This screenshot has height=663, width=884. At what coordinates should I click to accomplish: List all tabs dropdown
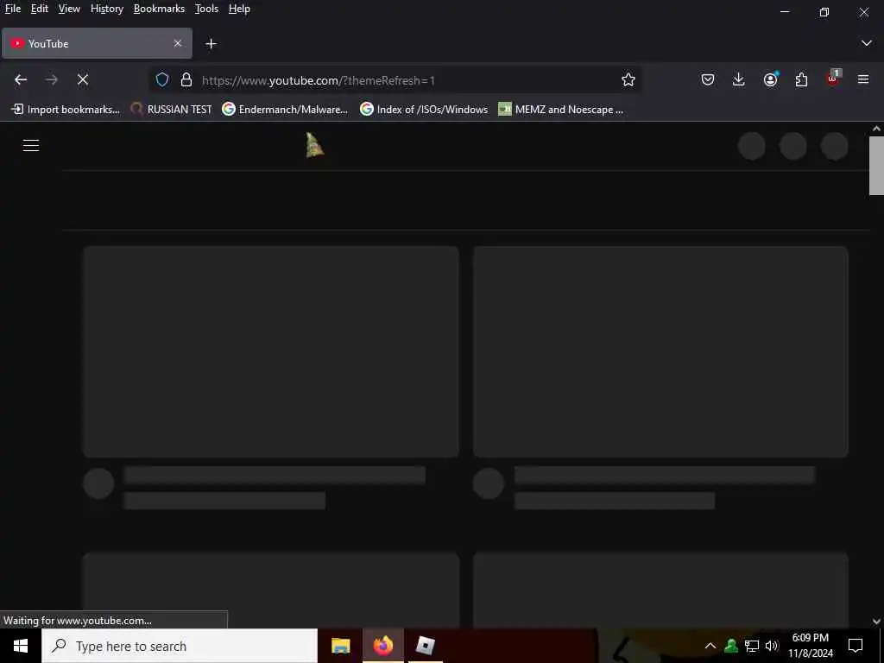(x=866, y=43)
